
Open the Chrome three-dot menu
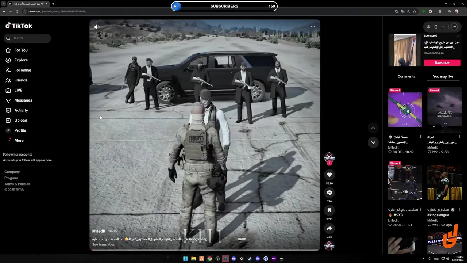(463, 11)
